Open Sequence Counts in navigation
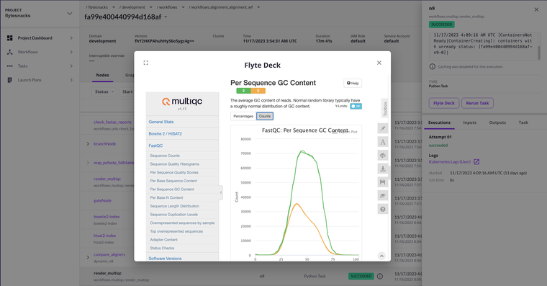 click(x=165, y=156)
